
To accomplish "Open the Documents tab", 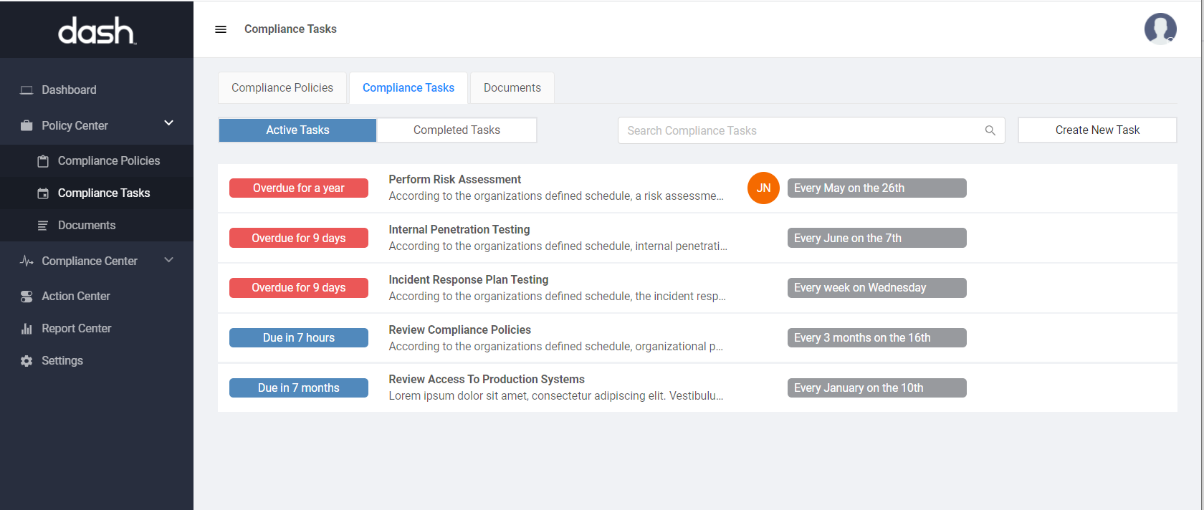I will tap(512, 88).
